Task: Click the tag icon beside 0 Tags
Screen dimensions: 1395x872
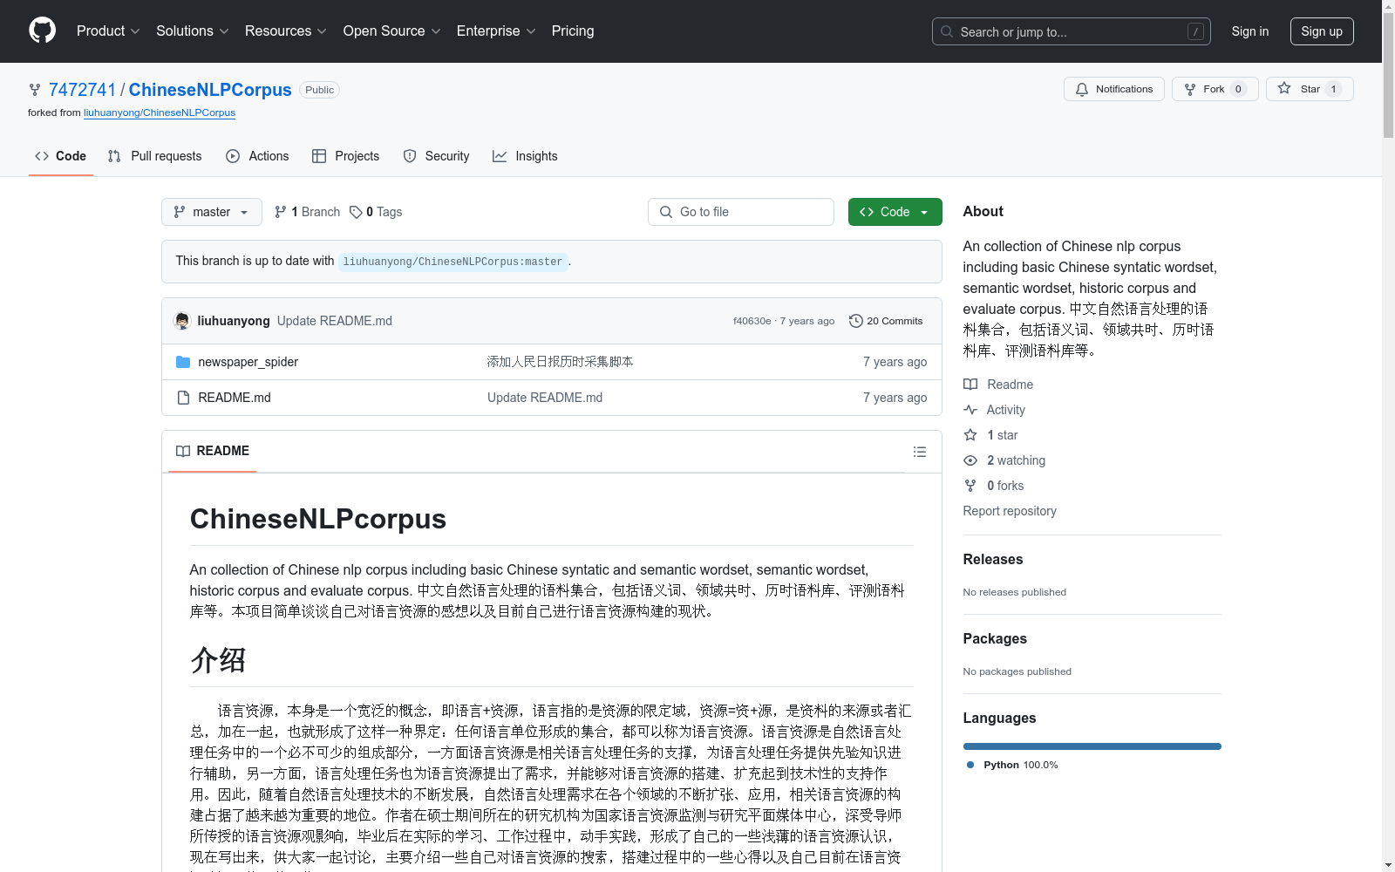Action: (x=356, y=212)
